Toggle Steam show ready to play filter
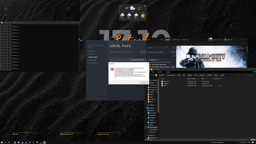 [174, 52]
